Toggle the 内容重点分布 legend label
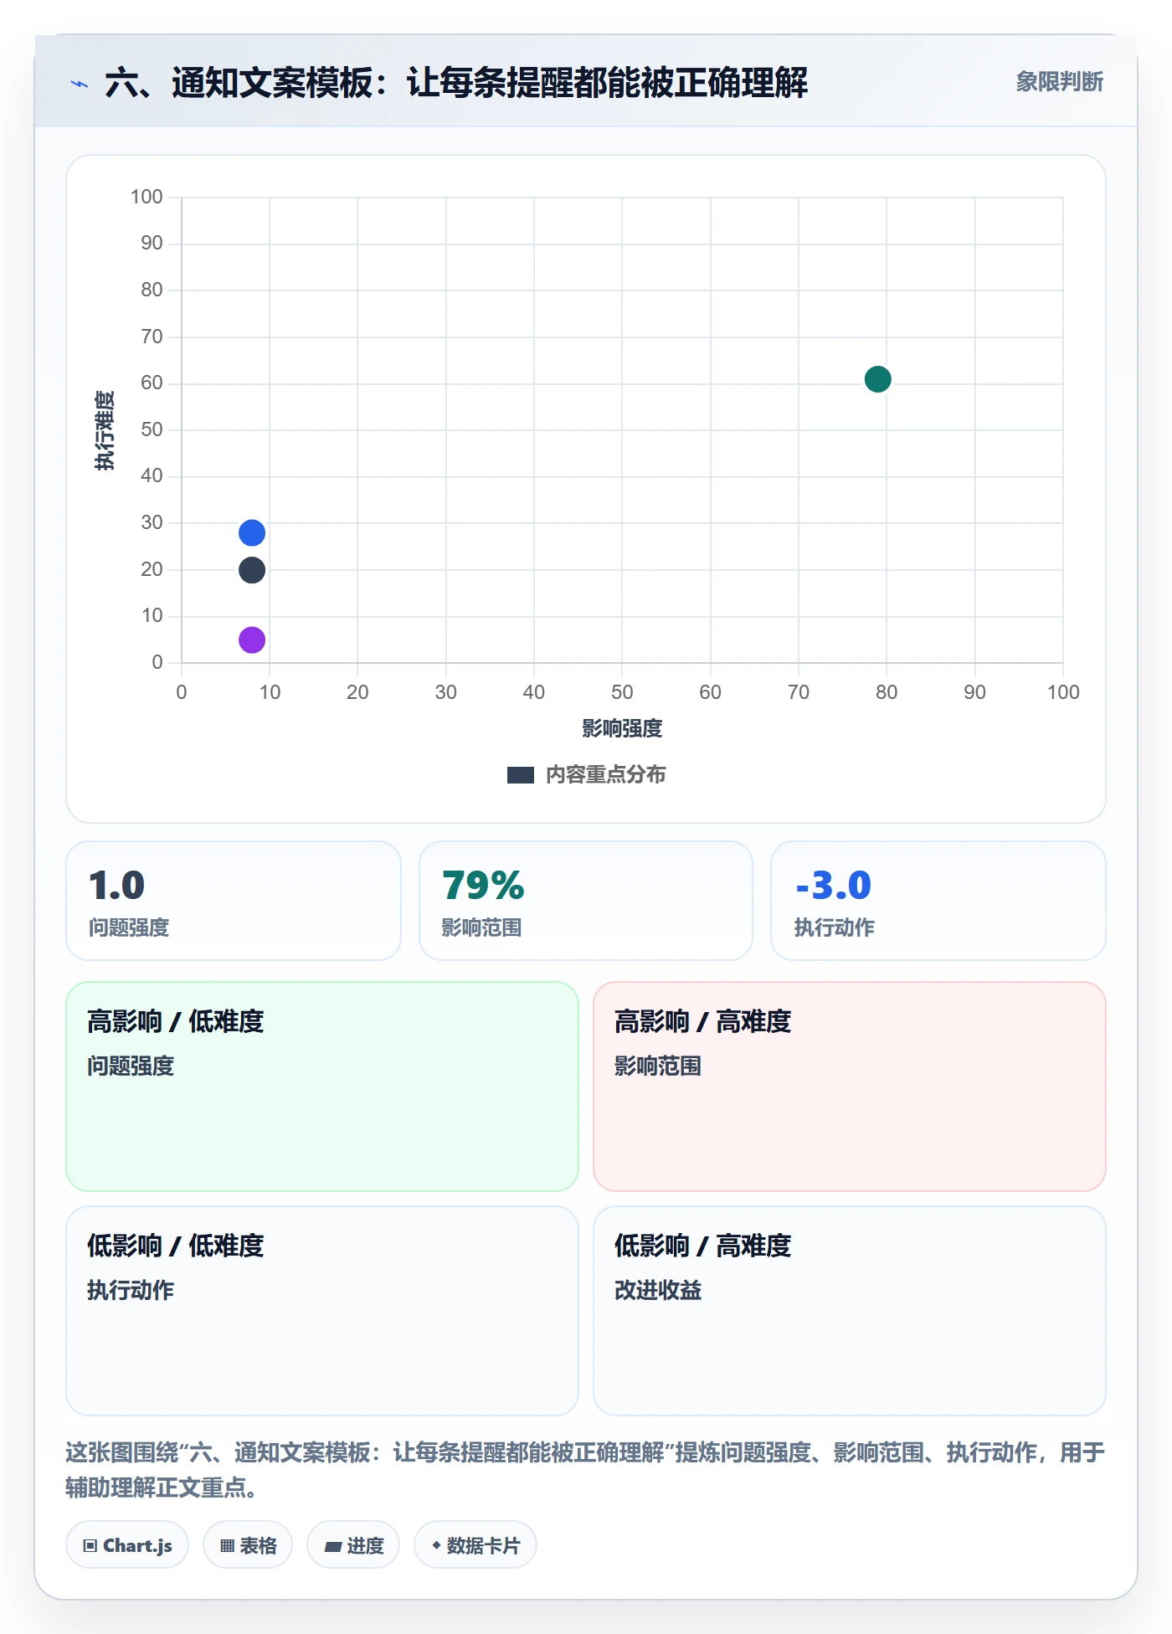The height and width of the screenshot is (1634, 1172). click(605, 775)
